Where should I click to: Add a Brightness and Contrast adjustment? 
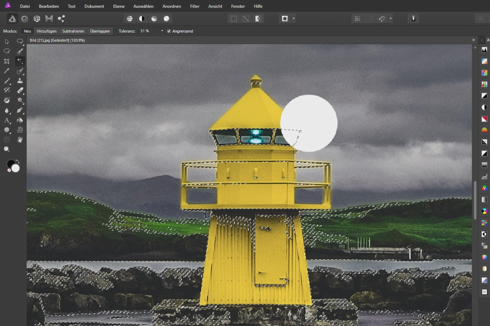(484, 108)
